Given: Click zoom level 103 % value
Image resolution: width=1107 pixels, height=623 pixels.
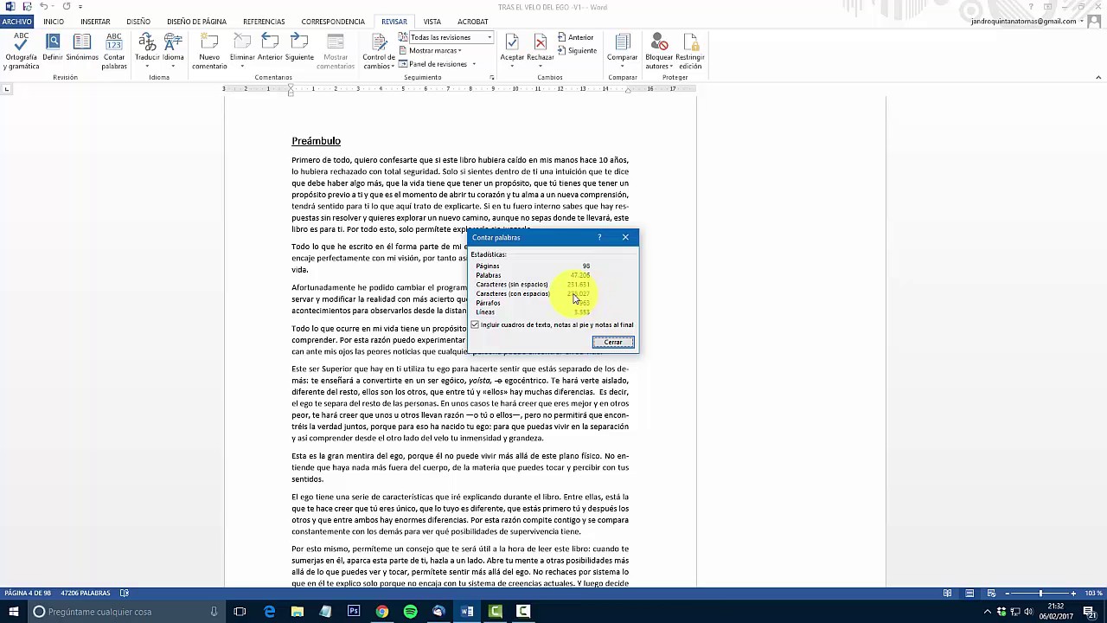Looking at the screenshot, I should 1093,594.
